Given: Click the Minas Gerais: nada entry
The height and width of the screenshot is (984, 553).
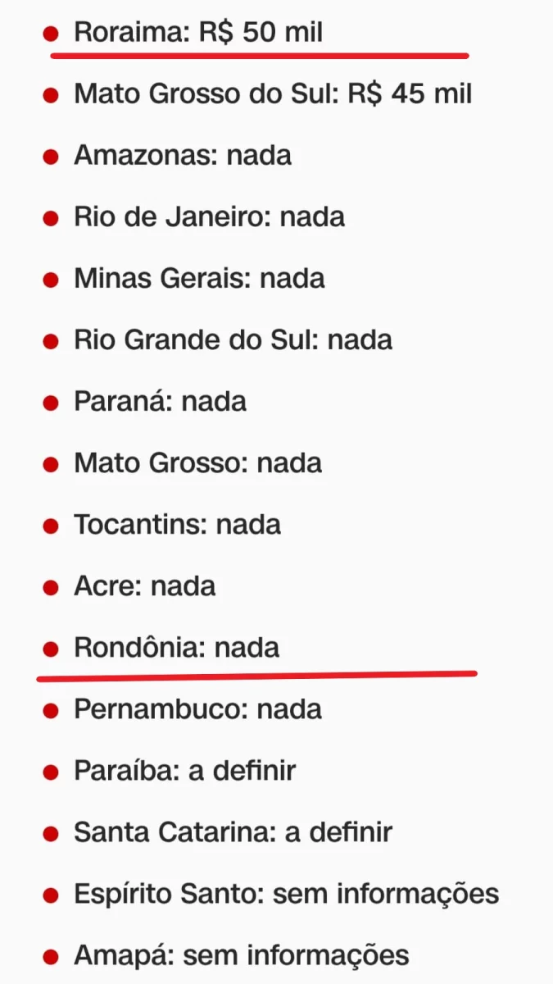Looking at the screenshot, I should [199, 279].
